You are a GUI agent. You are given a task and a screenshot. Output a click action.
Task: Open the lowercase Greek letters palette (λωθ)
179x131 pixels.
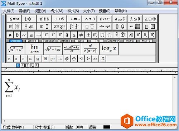(135, 19)
